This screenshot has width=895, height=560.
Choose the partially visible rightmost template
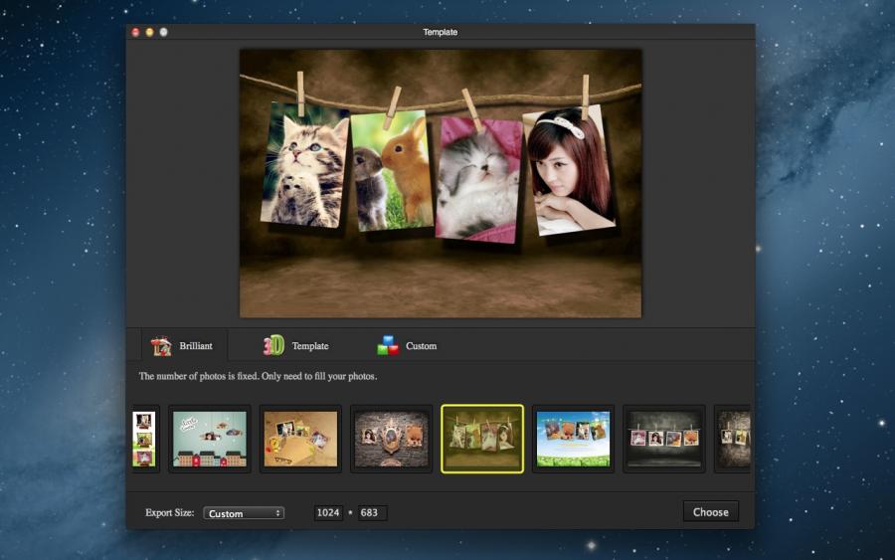click(734, 439)
